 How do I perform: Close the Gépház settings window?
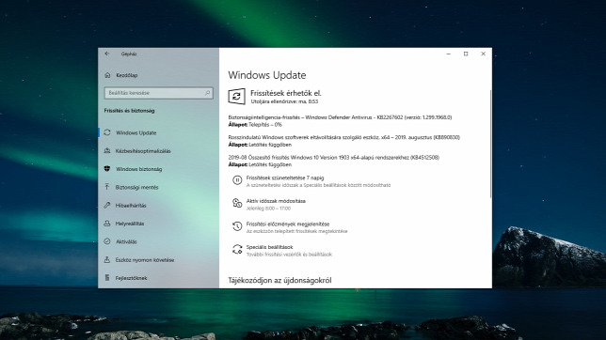[x=483, y=54]
